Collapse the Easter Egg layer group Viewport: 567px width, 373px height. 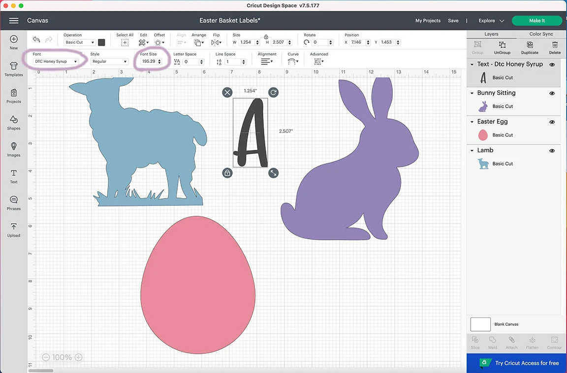[472, 122]
